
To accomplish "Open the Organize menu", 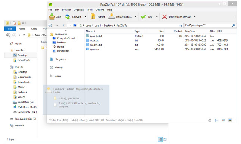I will (79, 10).
